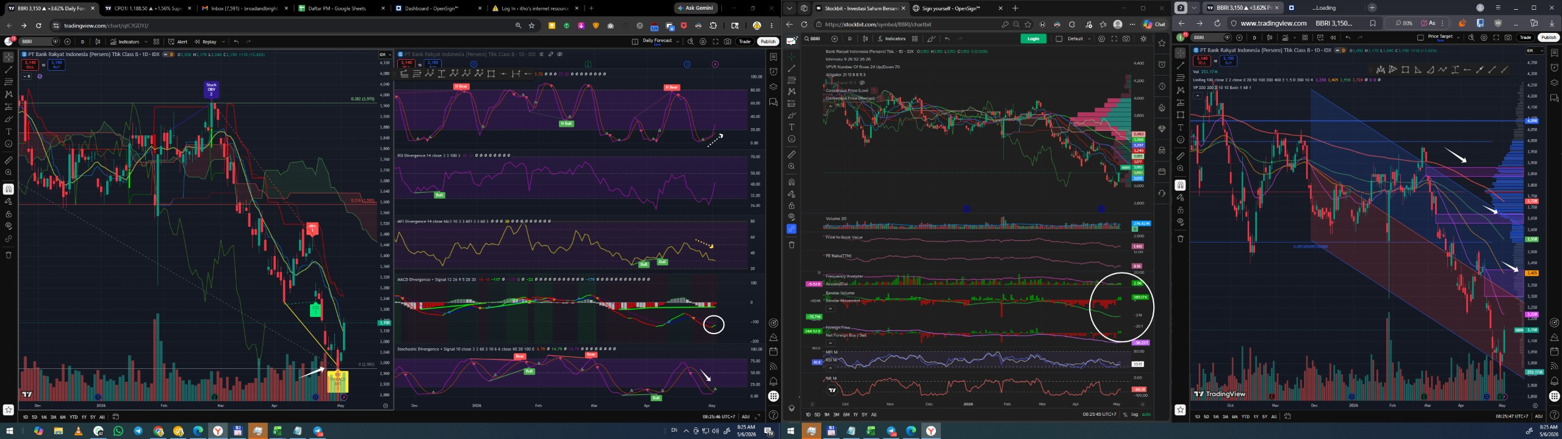
Task: Open VLC media player from taskbar
Action: [x=78, y=431]
